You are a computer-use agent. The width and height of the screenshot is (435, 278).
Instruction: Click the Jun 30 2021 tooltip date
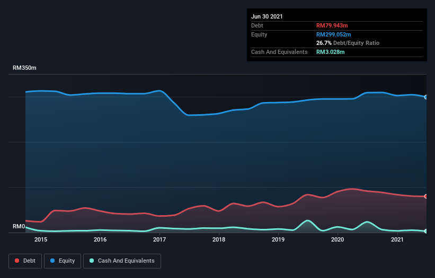pyautogui.click(x=267, y=16)
